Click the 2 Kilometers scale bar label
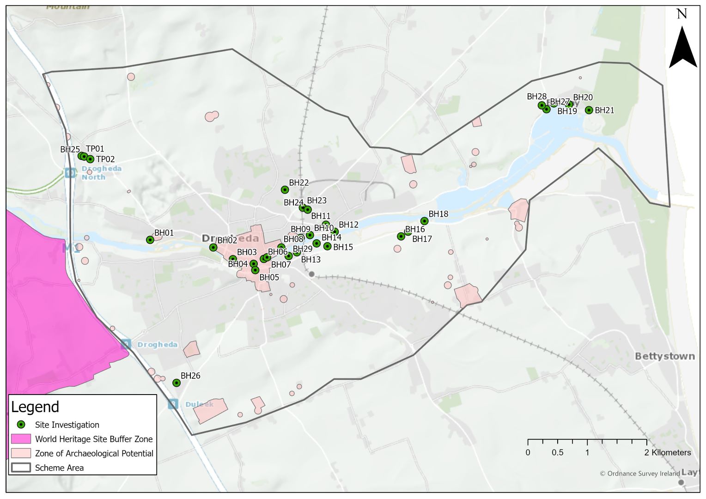Image resolution: width=706 pixels, height=499 pixels. tap(668, 453)
